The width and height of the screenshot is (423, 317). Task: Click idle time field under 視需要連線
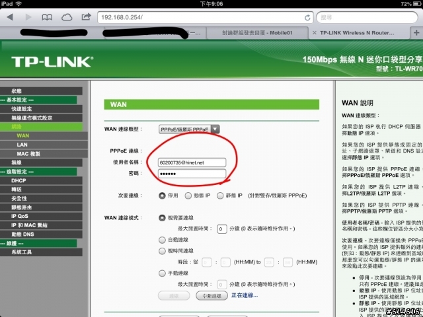coord(222,229)
